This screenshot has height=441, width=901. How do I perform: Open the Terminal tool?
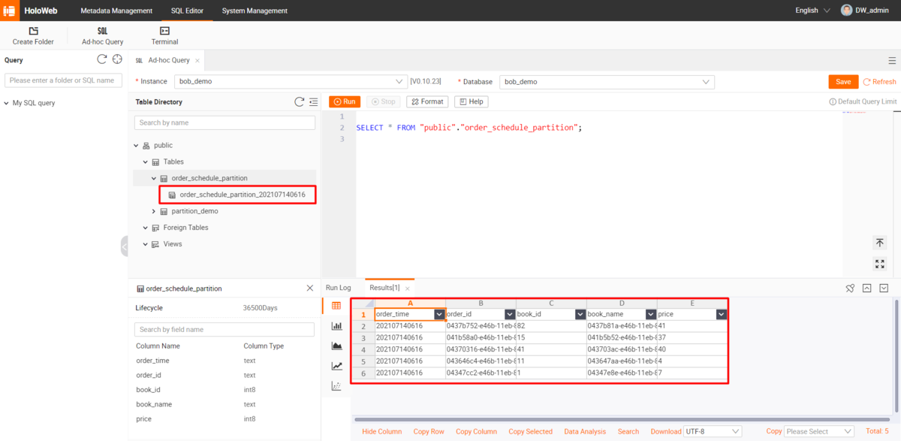click(164, 35)
